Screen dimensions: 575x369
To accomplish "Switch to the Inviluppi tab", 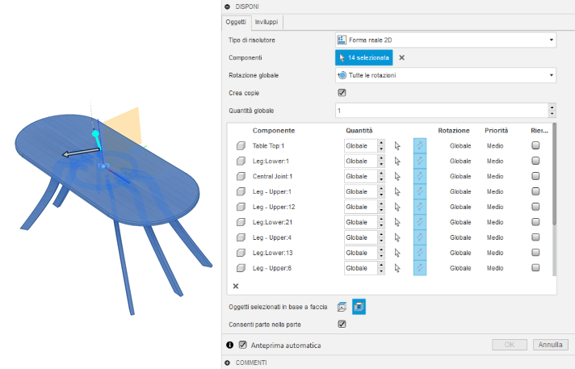I will click(267, 23).
